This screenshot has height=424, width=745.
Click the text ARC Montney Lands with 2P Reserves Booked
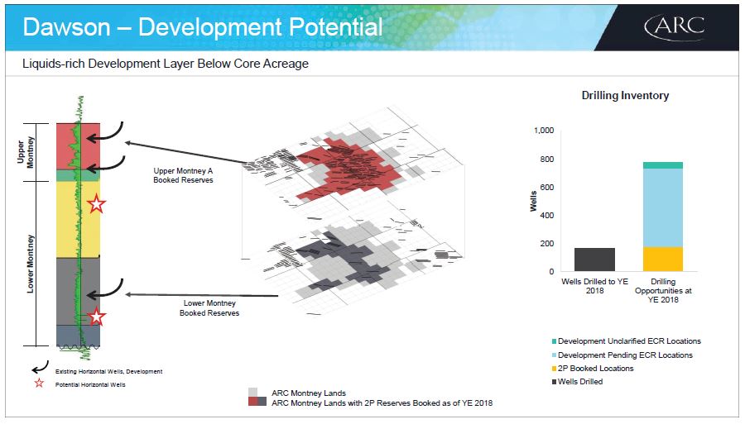(x=382, y=403)
